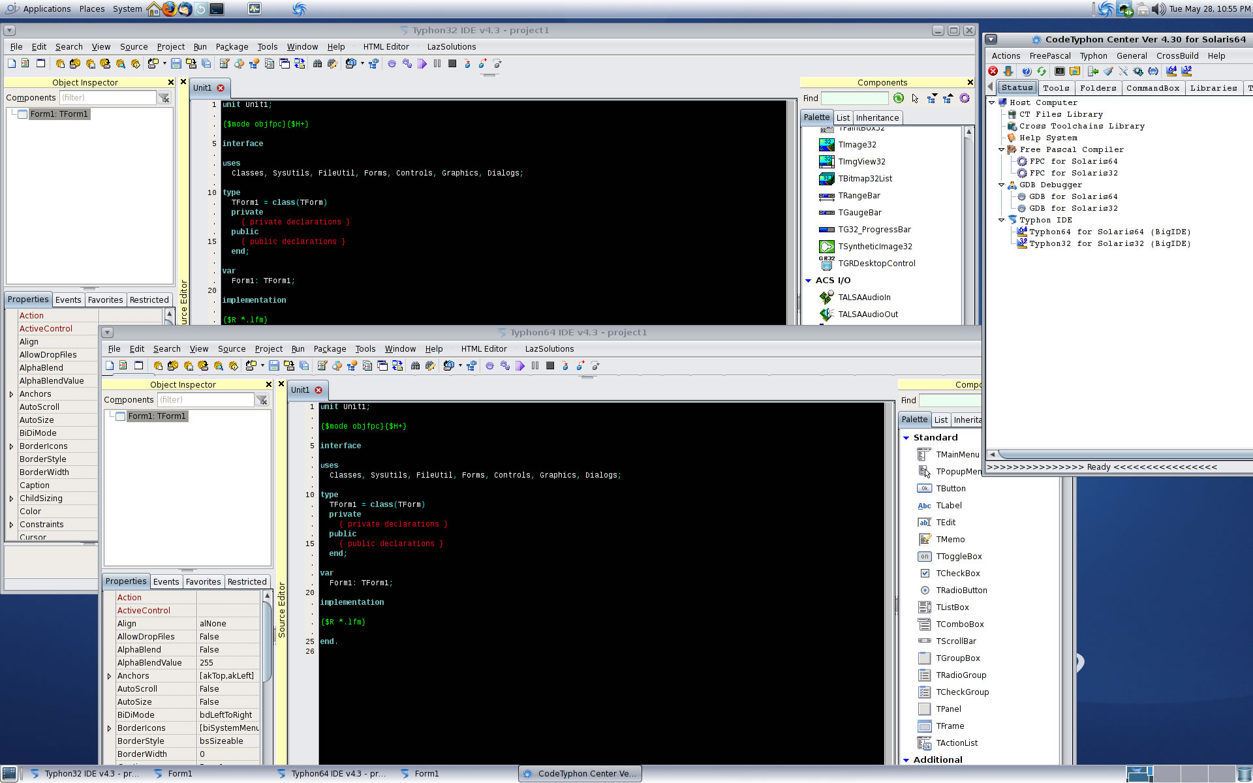
Task: Click Find binoculars icon in Typhon64 toolbar
Action: [415, 365]
